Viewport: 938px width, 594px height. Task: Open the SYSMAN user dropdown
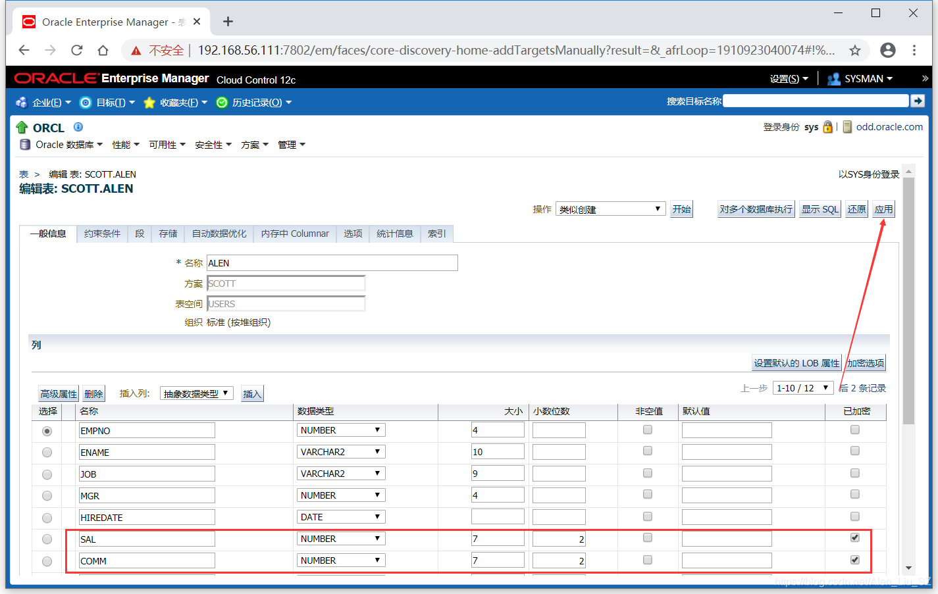click(x=868, y=79)
